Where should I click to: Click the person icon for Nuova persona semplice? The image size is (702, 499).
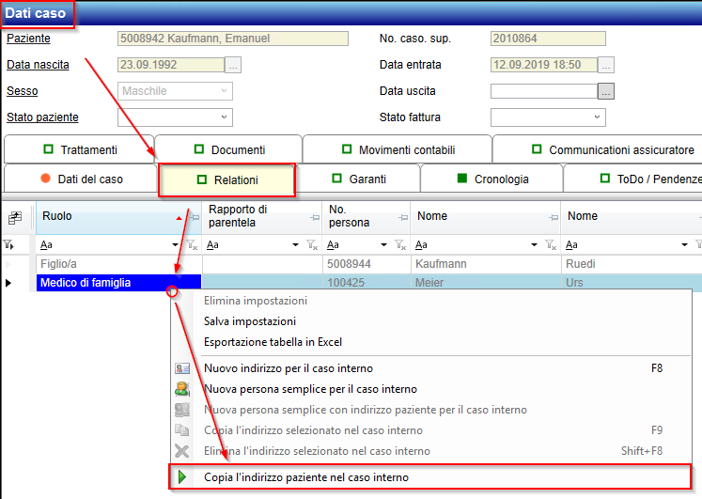(182, 389)
